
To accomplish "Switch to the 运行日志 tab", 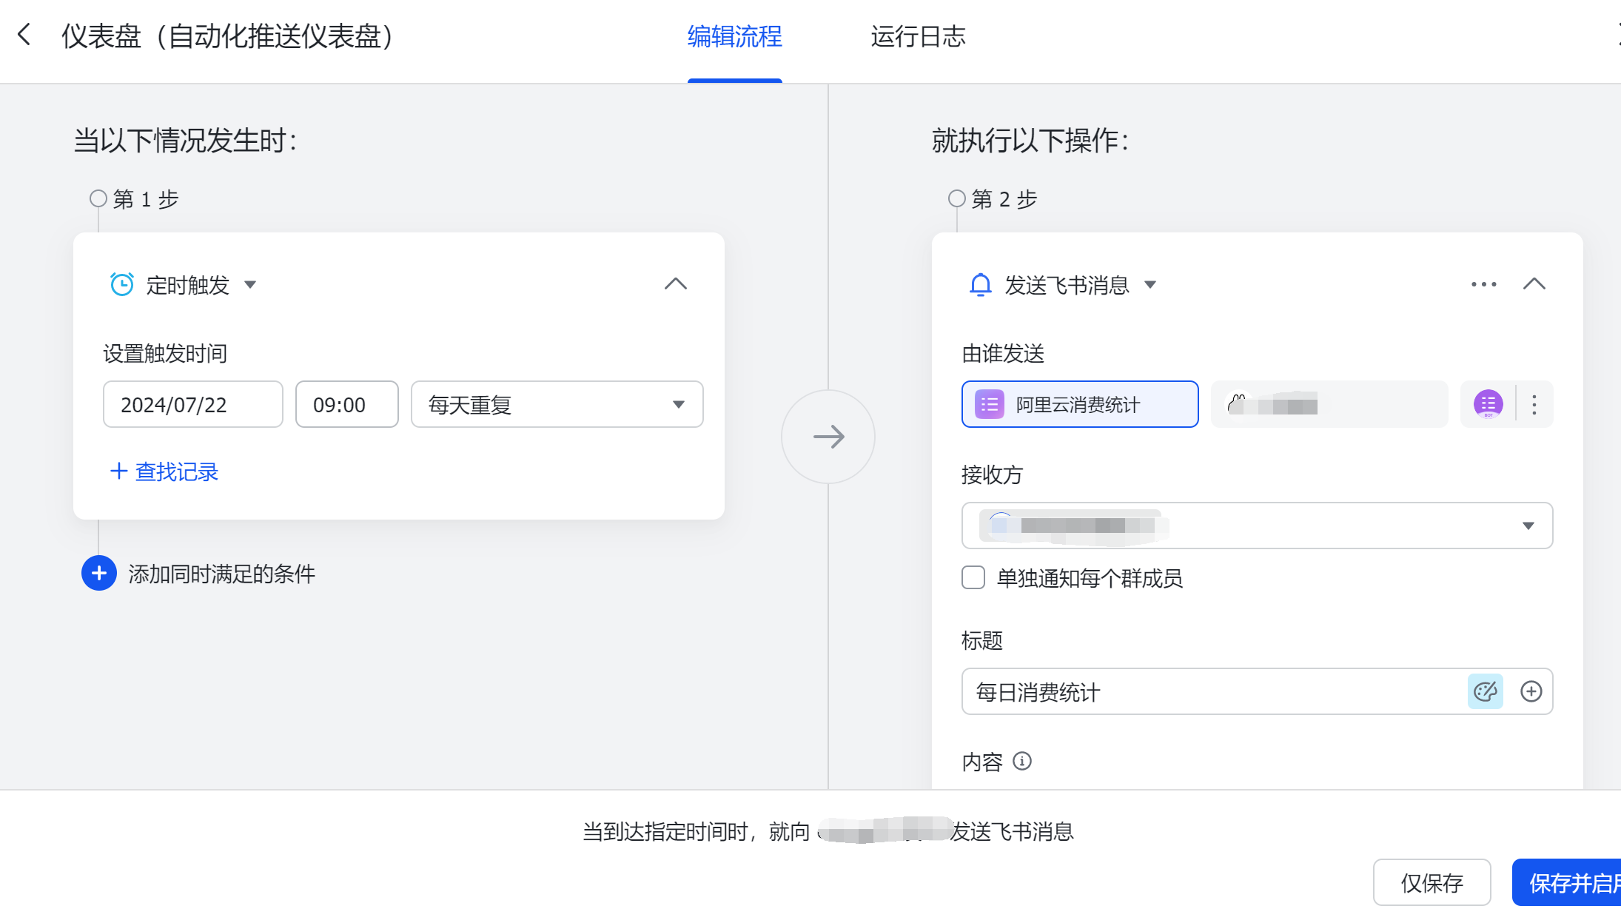I will tap(918, 36).
